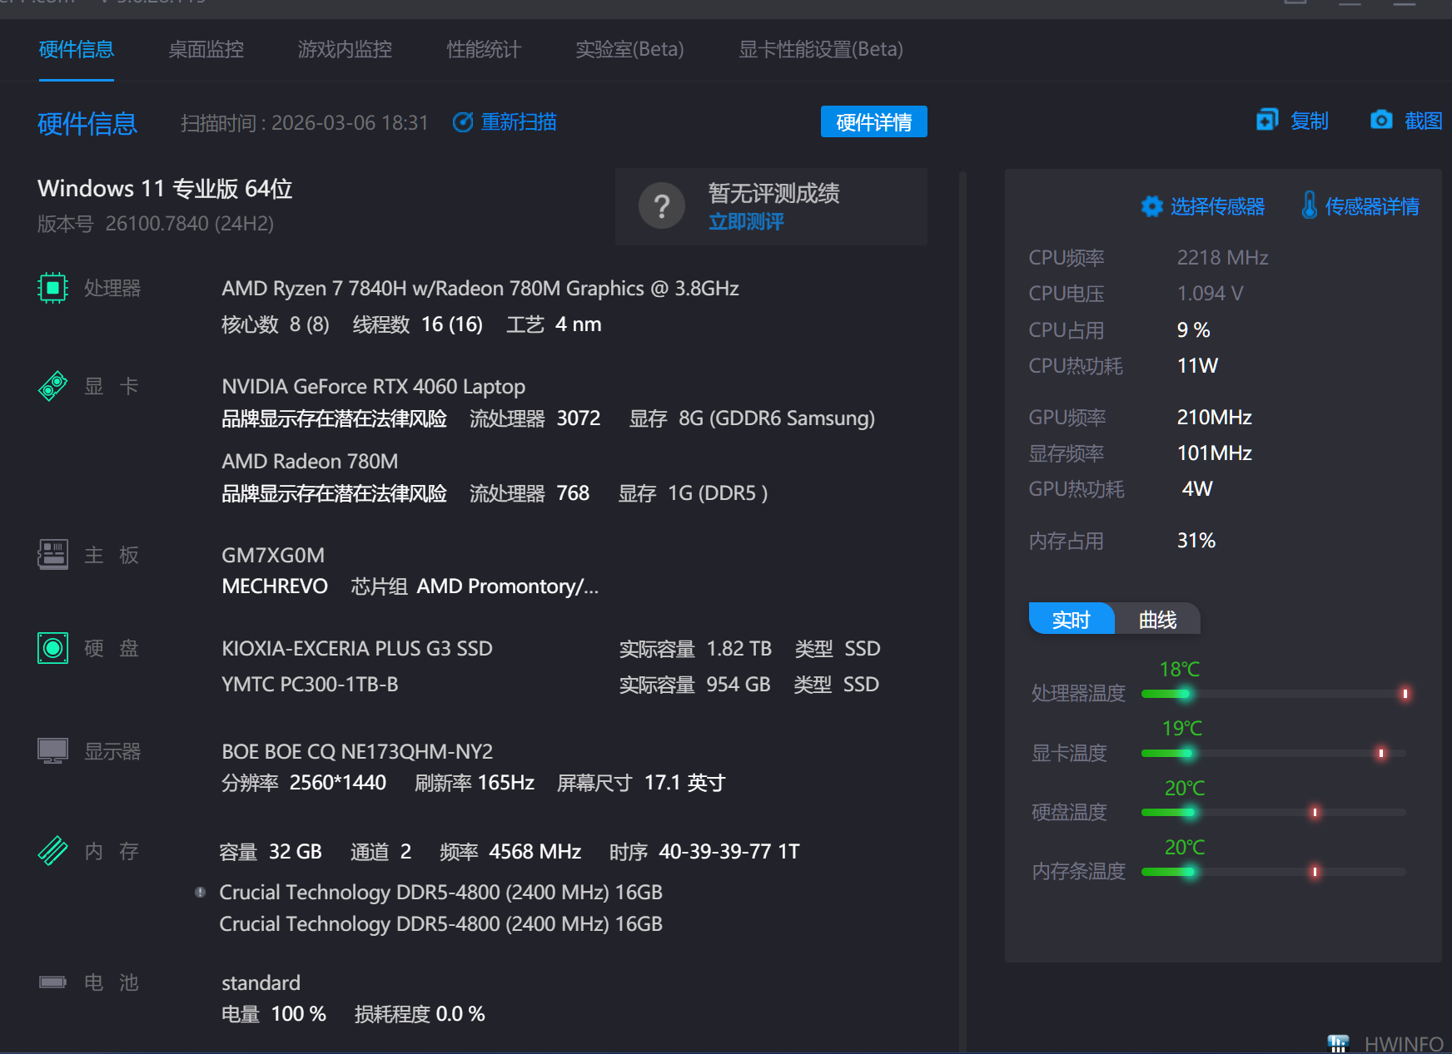Click the hard disk icon
This screenshot has width=1452, height=1054.
[52, 648]
